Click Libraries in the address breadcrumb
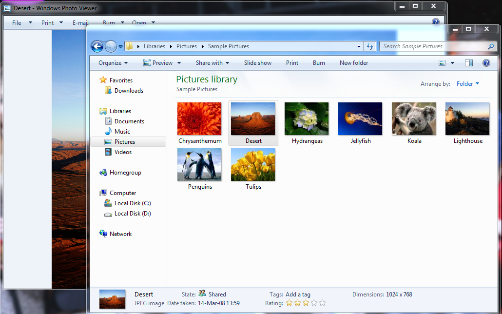Screen dimensions: 502x314 (x=154, y=46)
